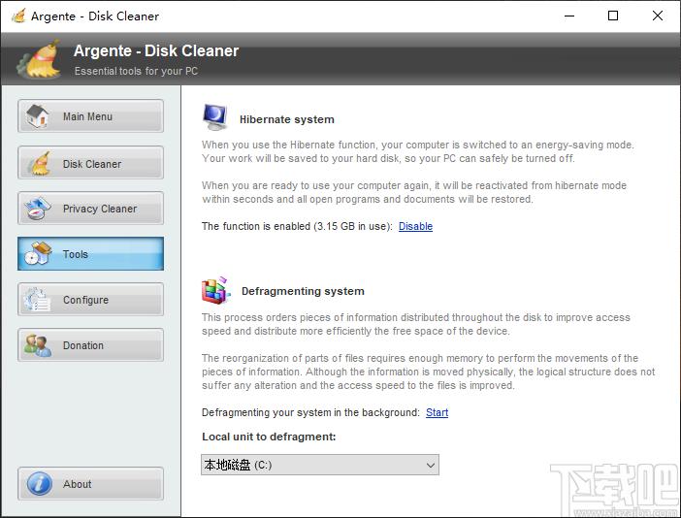Click the broom icon on Disk Cleaner
Viewport: 681px width, 518px height.
[39, 163]
